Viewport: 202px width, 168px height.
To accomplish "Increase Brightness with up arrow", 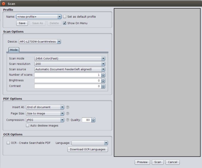I will [x=103, y=79].
